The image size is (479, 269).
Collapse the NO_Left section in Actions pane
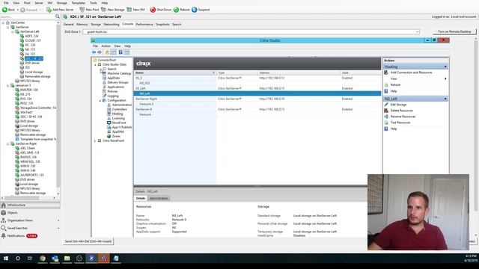[x=445, y=99]
